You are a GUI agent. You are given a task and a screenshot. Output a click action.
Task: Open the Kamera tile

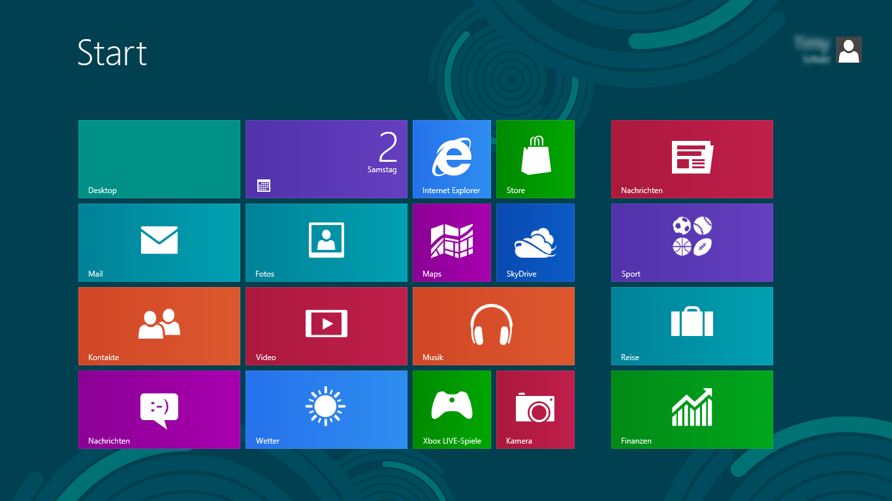pyautogui.click(x=535, y=410)
